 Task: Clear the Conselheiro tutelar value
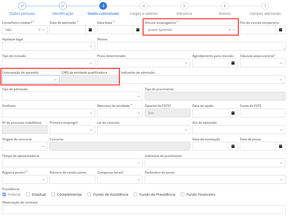pos(39,30)
